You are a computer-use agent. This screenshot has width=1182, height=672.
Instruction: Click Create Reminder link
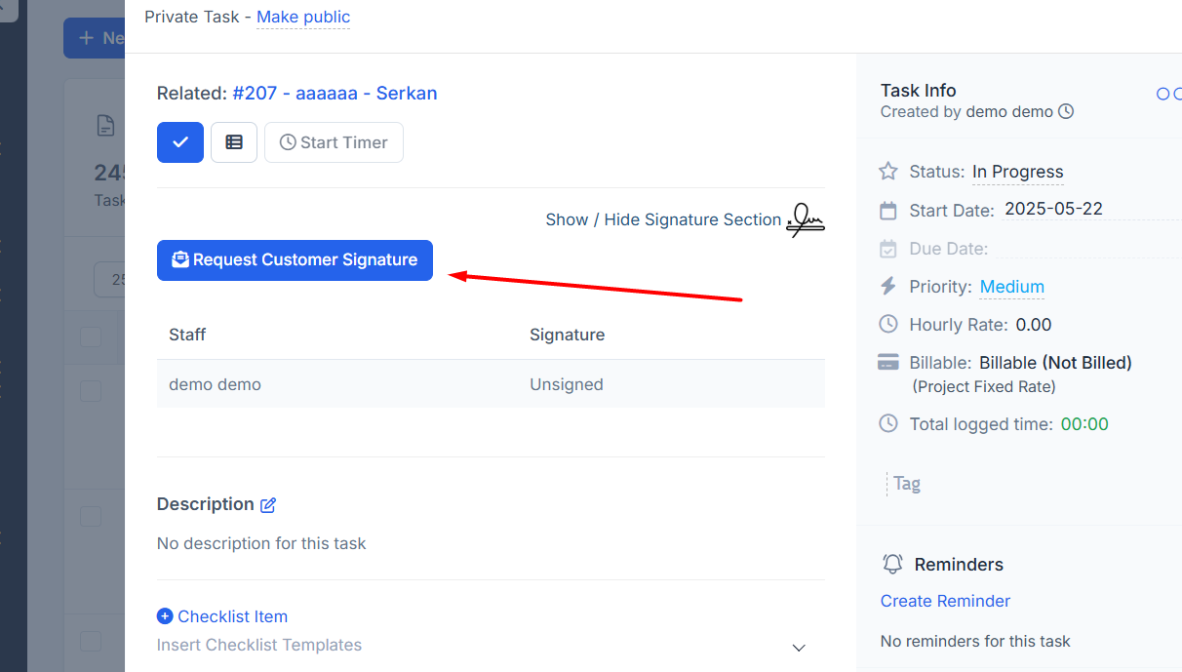tap(945, 601)
